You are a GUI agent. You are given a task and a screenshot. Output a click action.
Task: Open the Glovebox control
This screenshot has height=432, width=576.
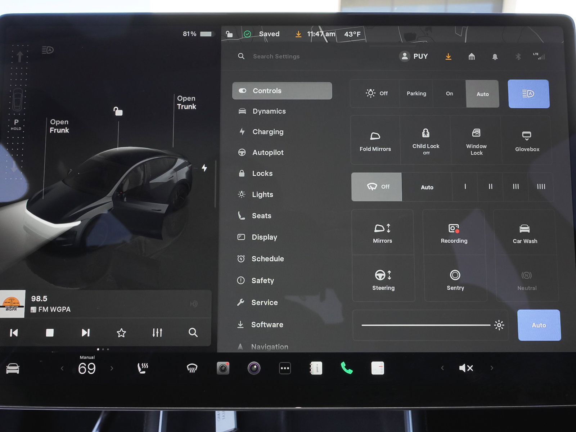click(527, 140)
